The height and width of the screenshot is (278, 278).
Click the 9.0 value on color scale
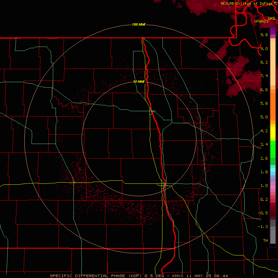tap(264, 48)
